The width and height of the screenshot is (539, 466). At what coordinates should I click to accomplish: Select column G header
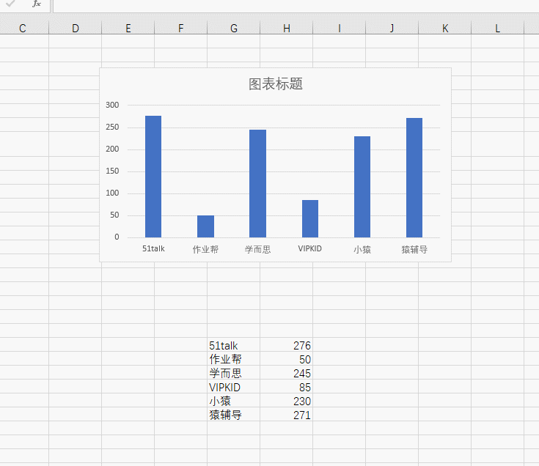(x=234, y=28)
